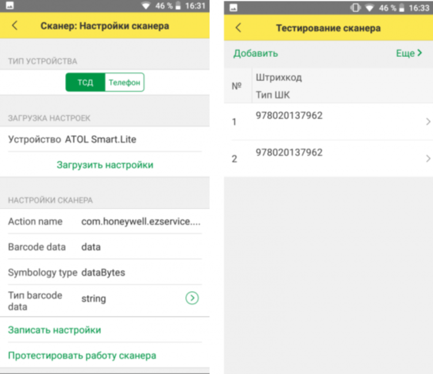Tap Протестировать работу сканера

pos(82,355)
